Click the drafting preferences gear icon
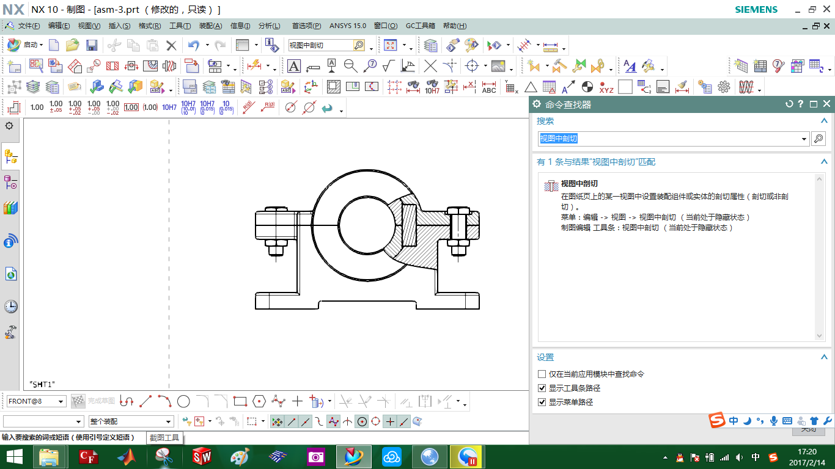 point(724,87)
